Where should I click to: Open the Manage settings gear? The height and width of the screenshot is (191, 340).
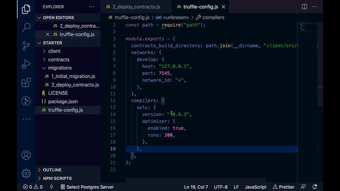[26, 173]
